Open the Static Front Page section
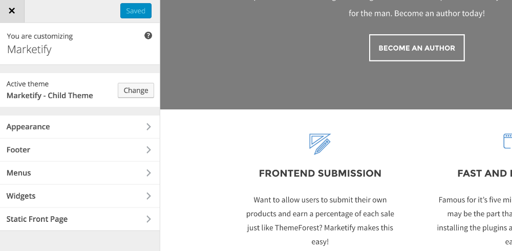Screen dimensions: 512x251 point(80,219)
